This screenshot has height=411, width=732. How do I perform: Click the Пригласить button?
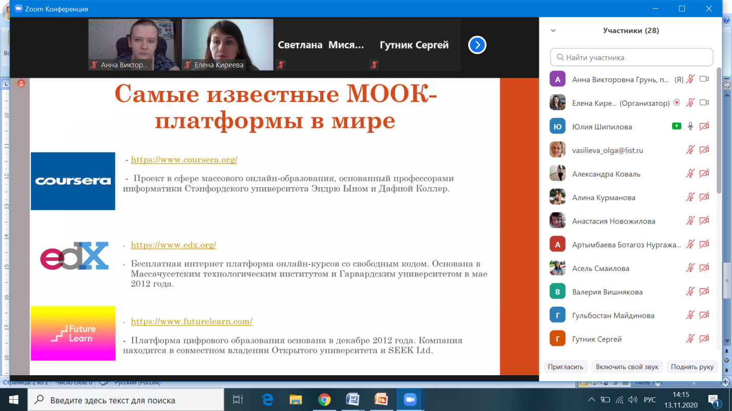point(566,367)
